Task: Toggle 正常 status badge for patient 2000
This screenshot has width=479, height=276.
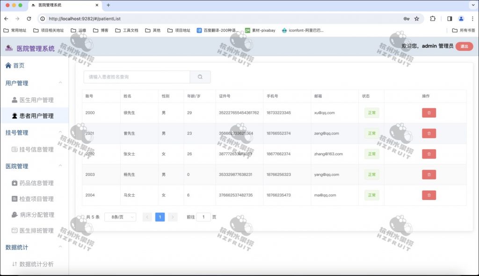Action: [371, 112]
